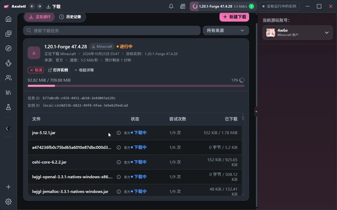Open the gallery images sidebar icon
The height and width of the screenshot is (210, 337).
pos(8,34)
